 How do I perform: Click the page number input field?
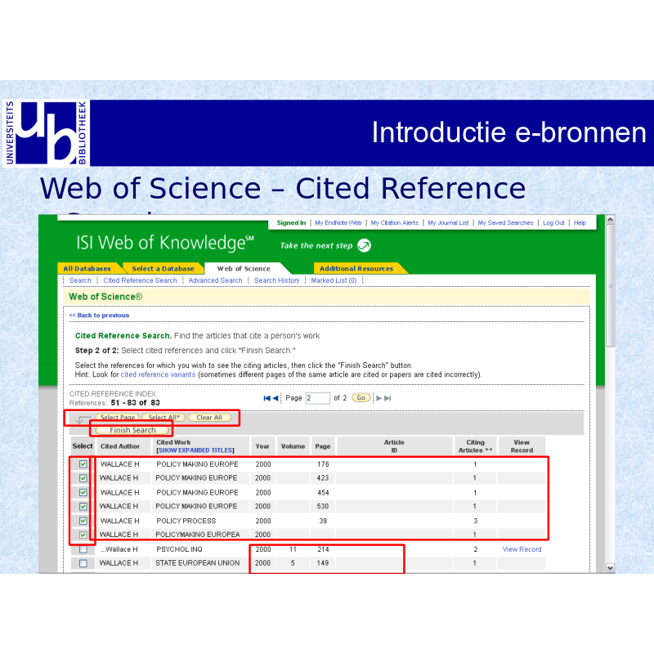(x=317, y=398)
